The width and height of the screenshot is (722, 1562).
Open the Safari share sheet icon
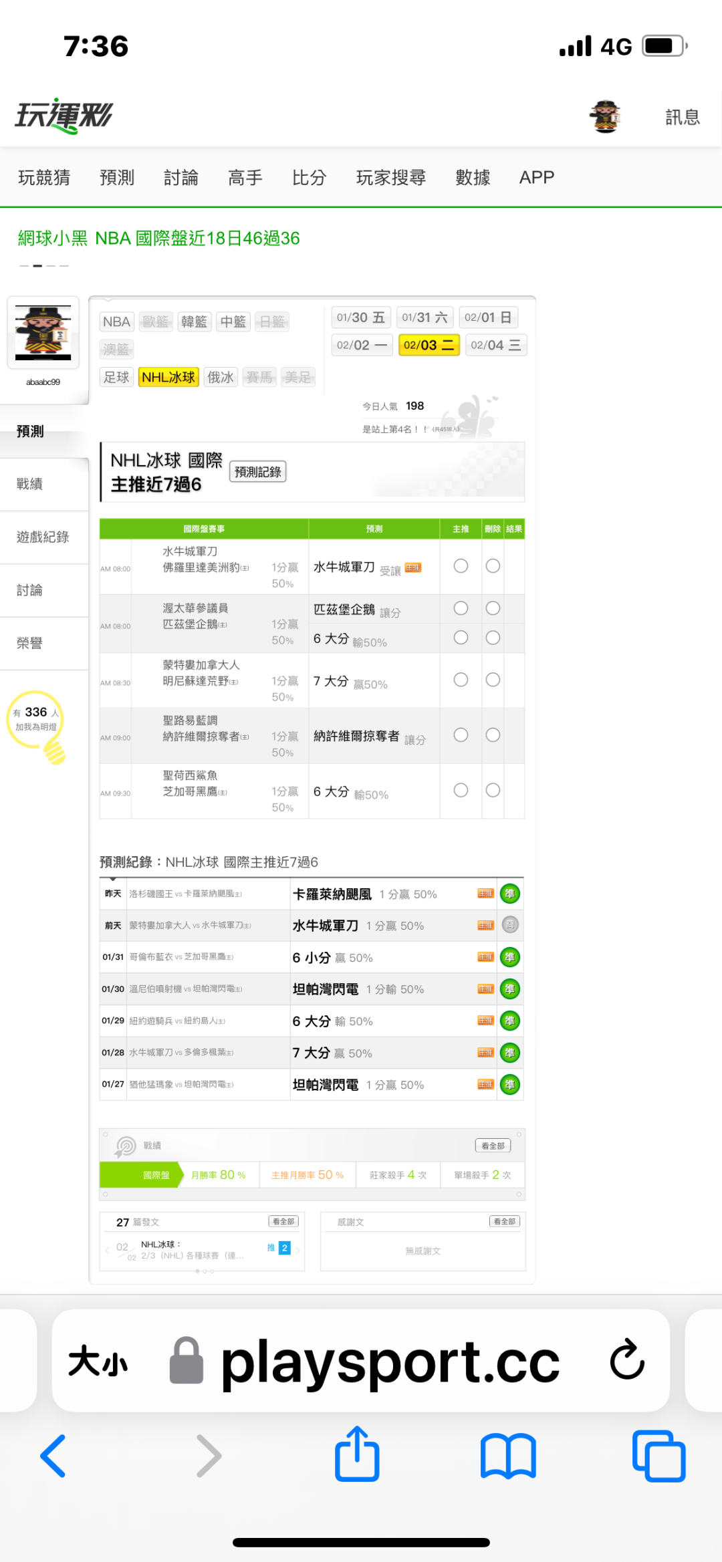pyautogui.click(x=357, y=1453)
